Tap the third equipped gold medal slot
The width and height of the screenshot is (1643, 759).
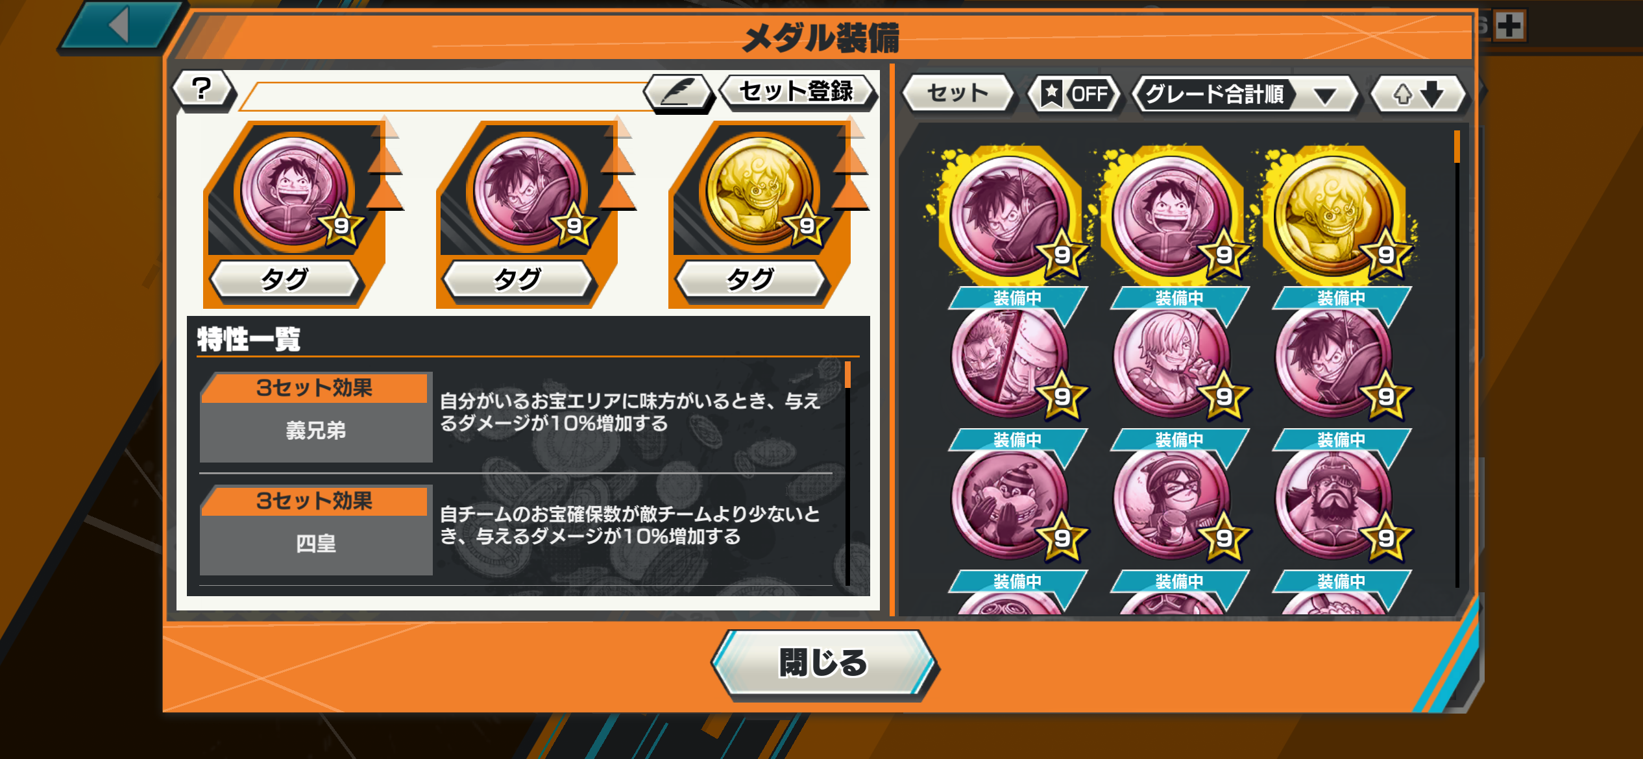click(759, 191)
